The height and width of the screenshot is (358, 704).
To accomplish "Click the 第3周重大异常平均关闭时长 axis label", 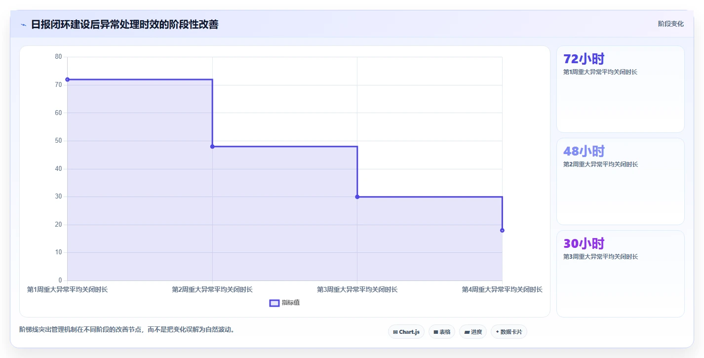I will tap(357, 289).
